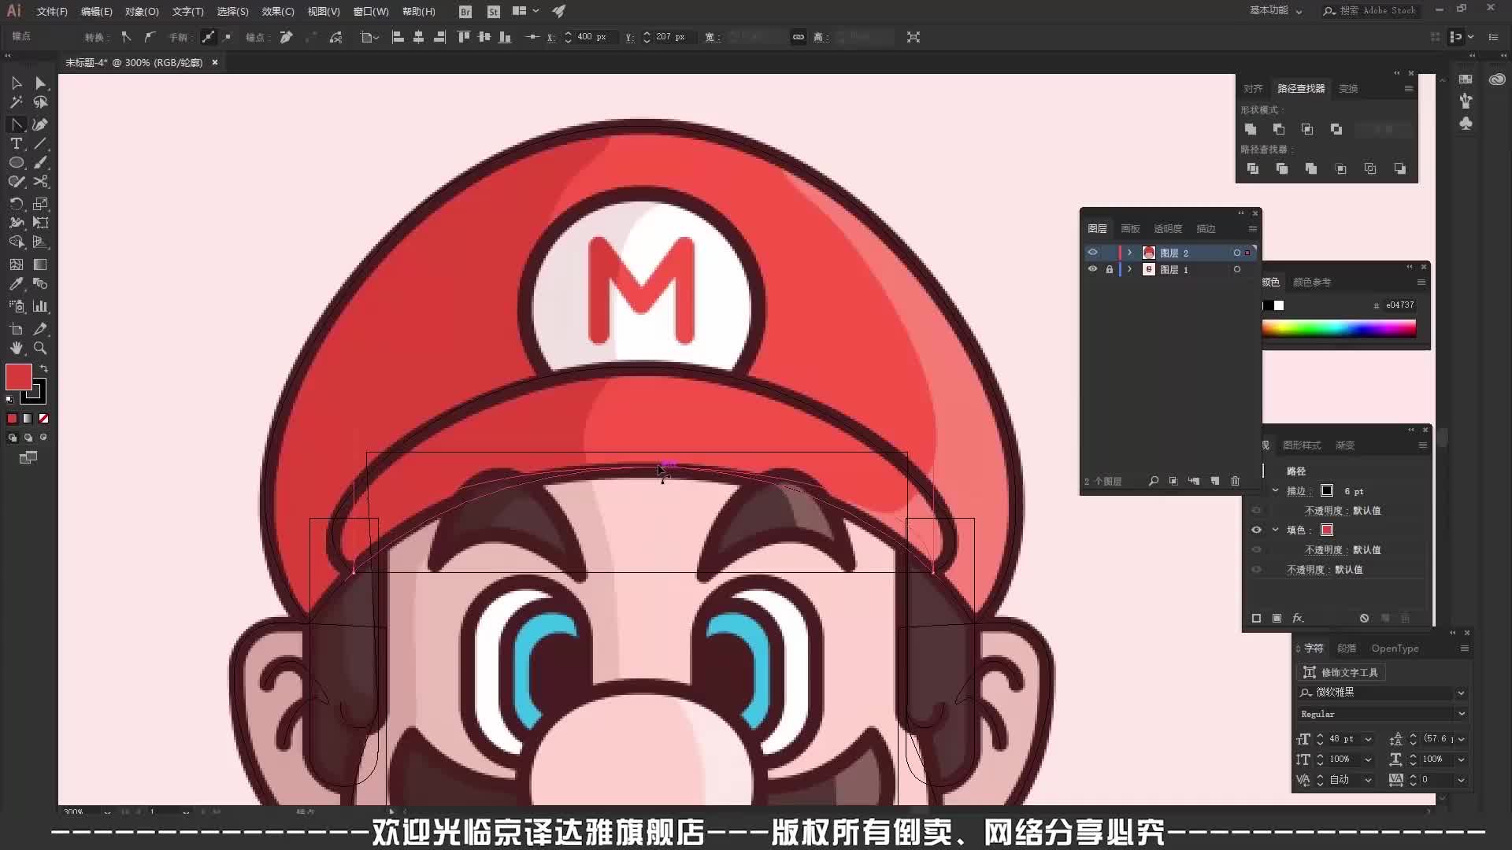1512x850 pixels.
Task: Click Unite shape mode in Pathfinder
Action: tap(1250, 129)
